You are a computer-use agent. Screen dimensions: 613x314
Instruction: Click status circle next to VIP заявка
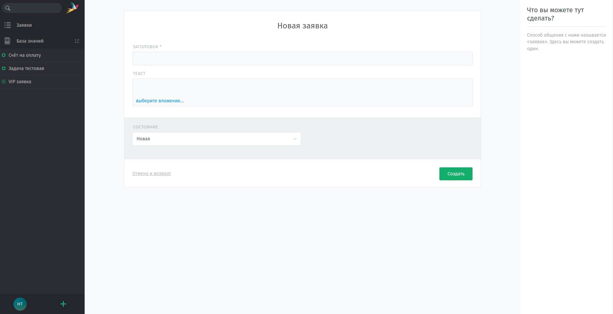click(x=4, y=82)
